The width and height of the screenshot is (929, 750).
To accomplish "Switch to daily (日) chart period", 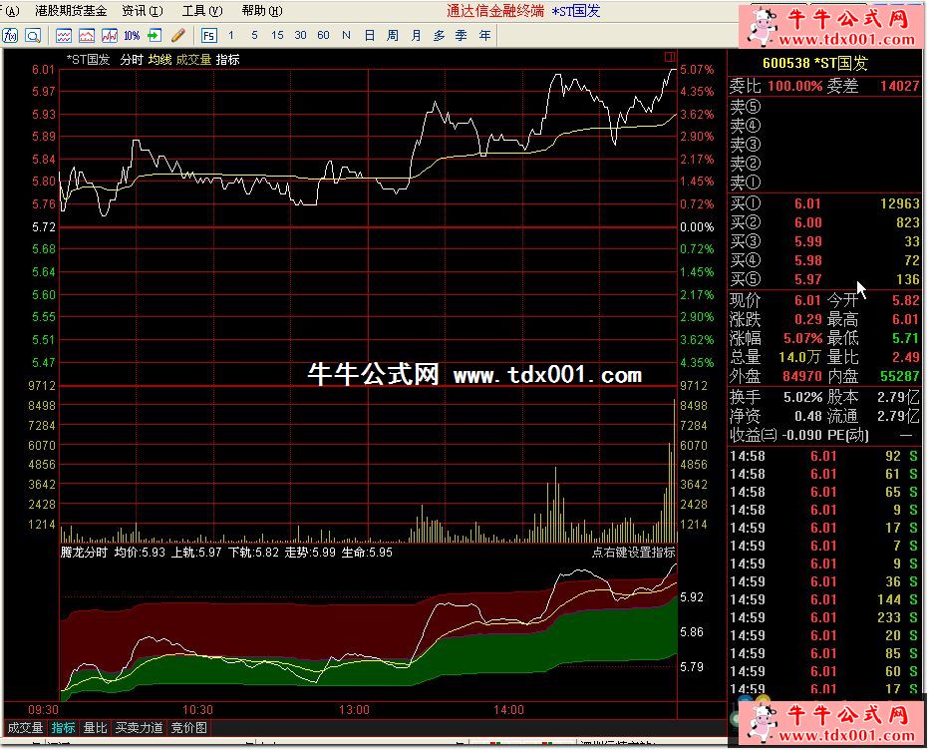I will (369, 36).
